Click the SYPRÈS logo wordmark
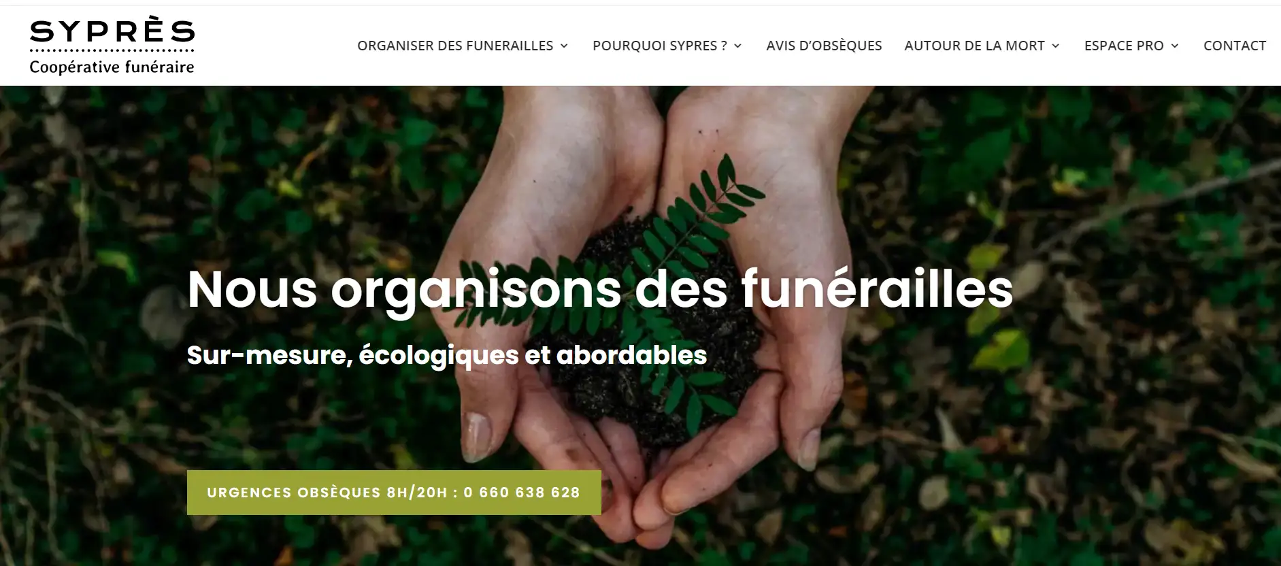 112,31
